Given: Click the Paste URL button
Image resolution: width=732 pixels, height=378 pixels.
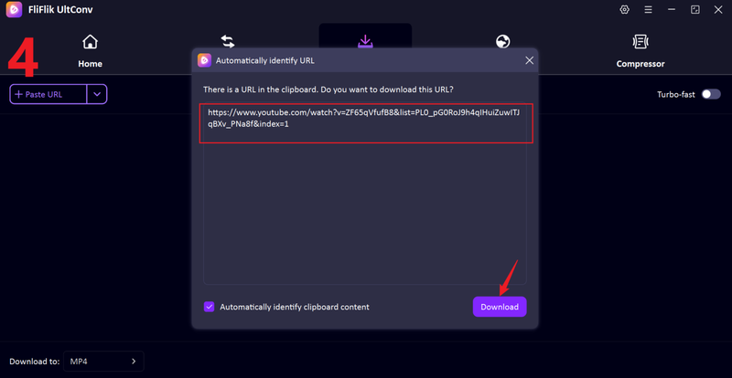Looking at the screenshot, I should (x=48, y=94).
